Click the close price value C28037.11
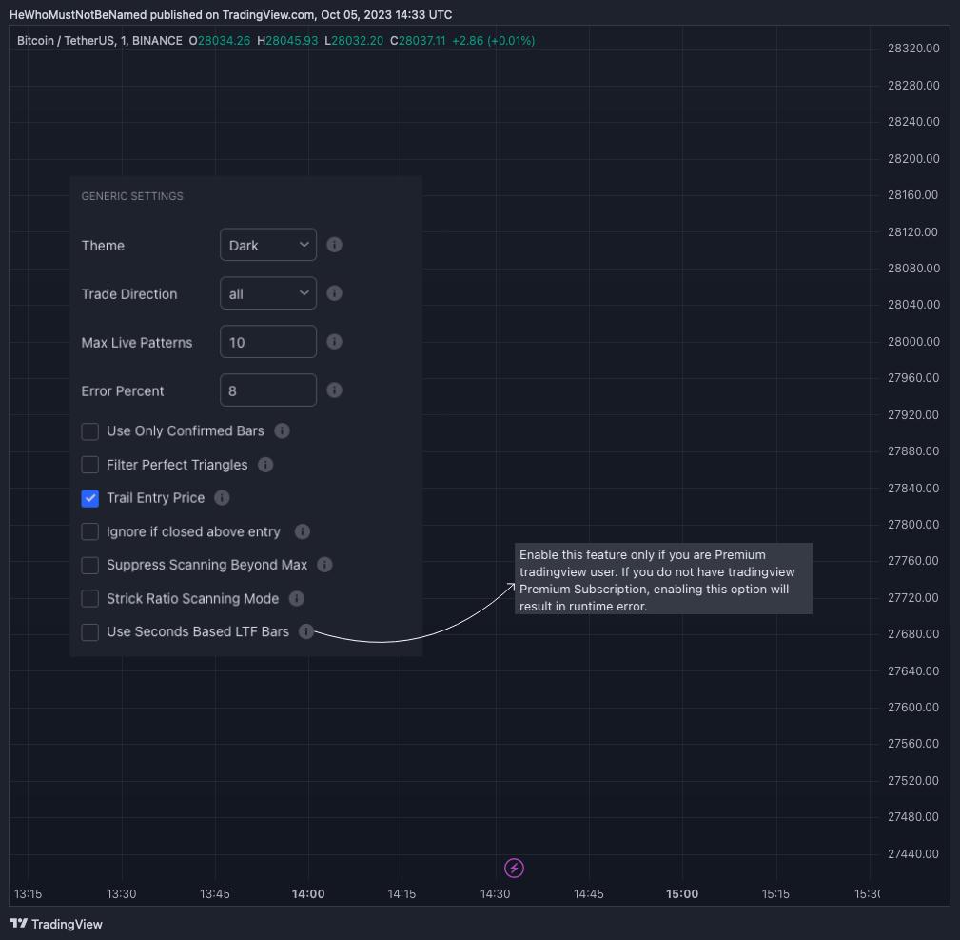The image size is (960, 940). tap(419, 40)
